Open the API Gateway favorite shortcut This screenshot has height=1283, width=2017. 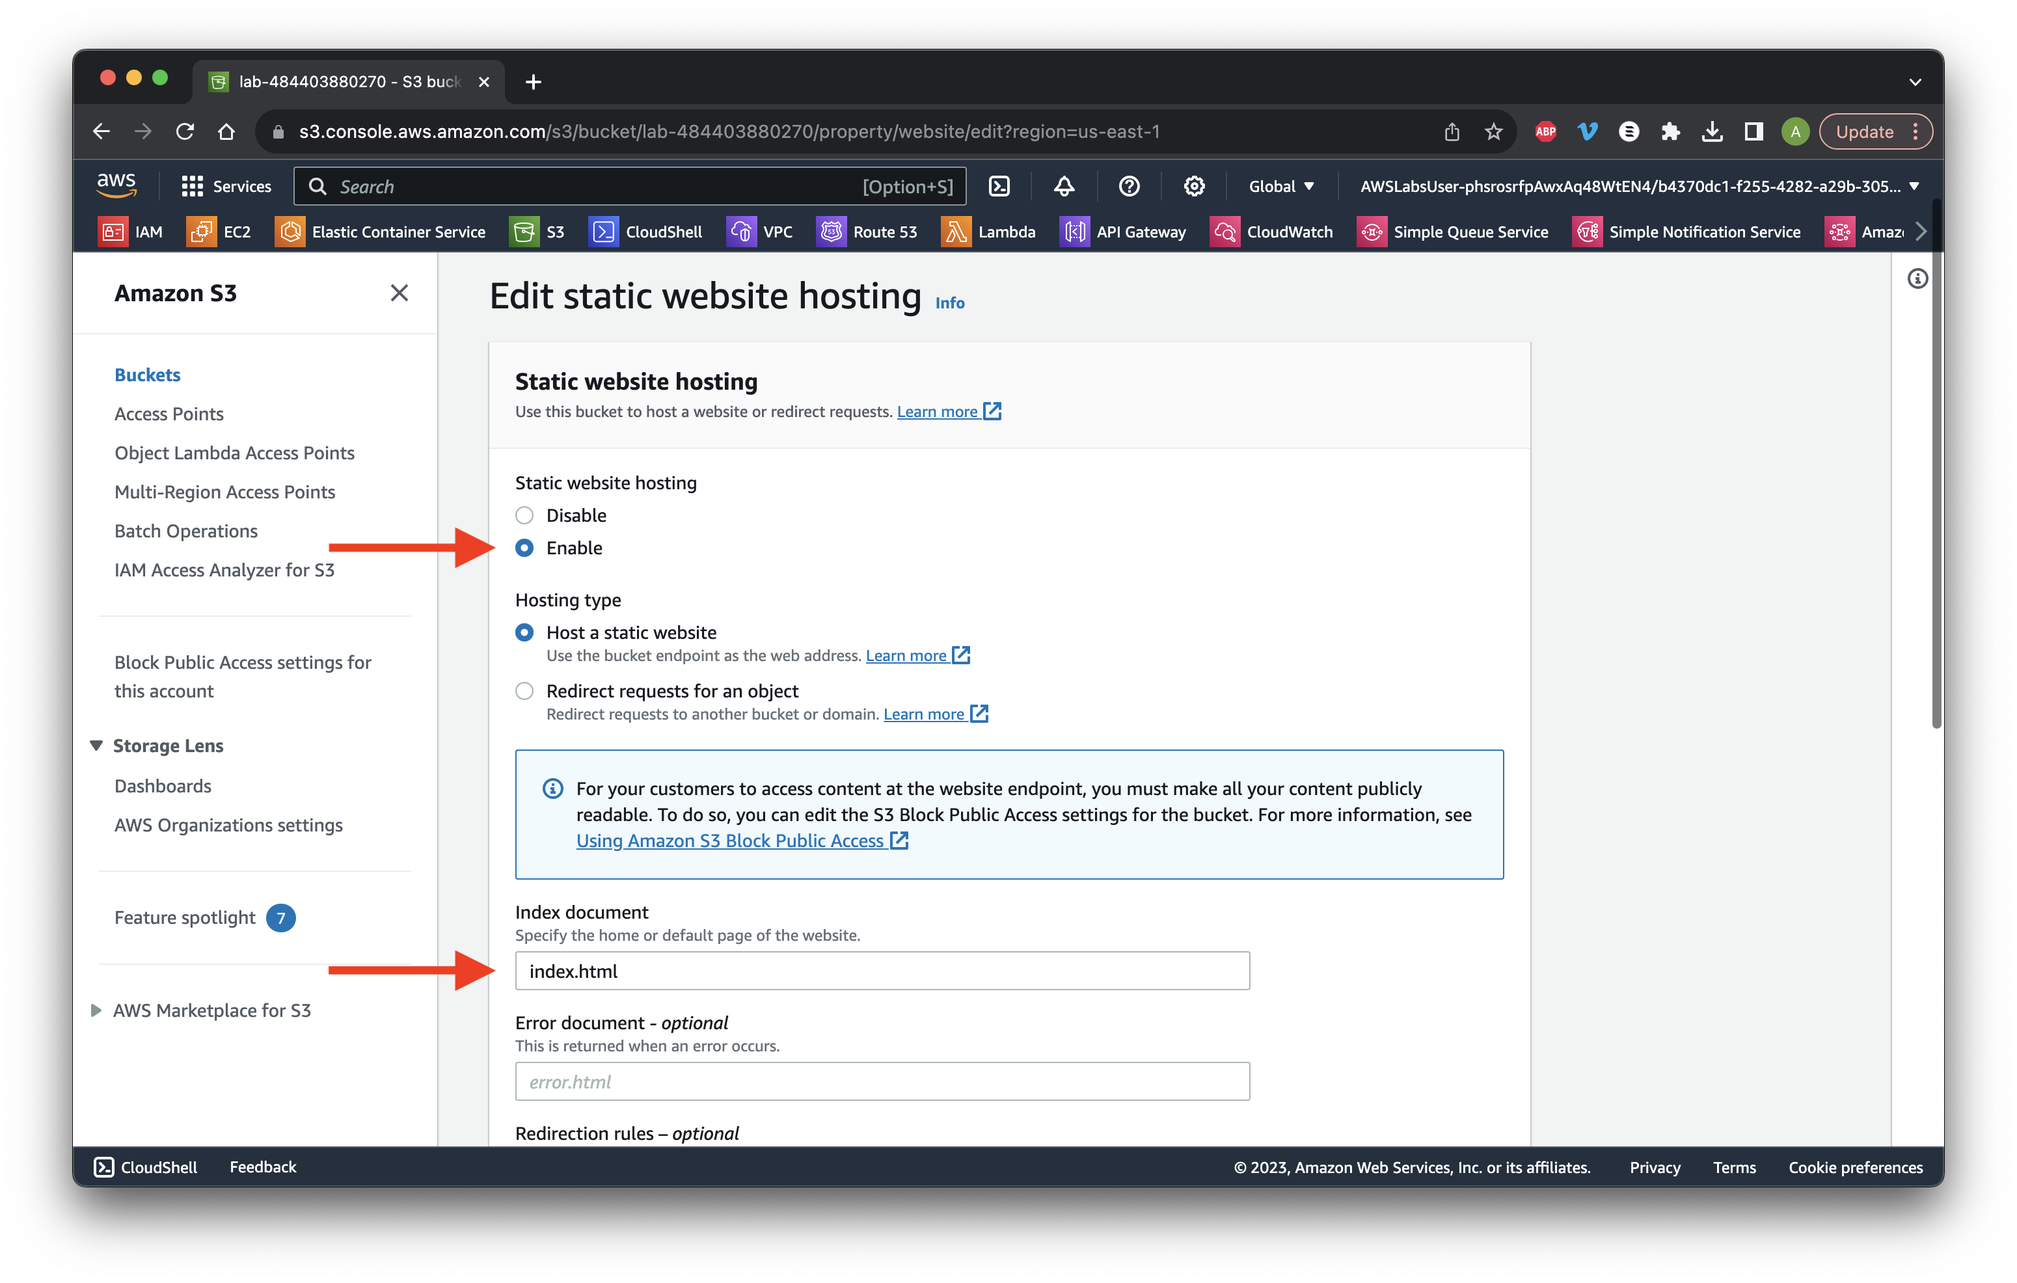point(1123,232)
